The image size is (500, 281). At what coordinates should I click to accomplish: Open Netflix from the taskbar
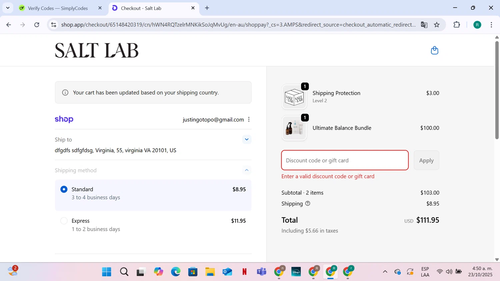tap(244, 272)
